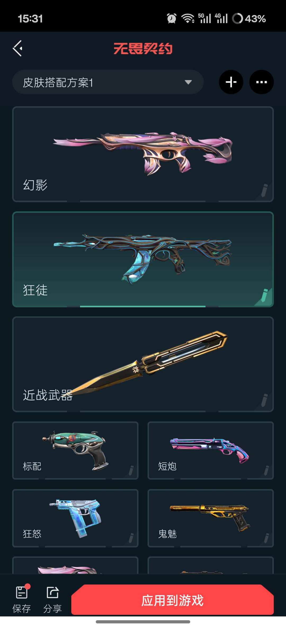The height and width of the screenshot is (629, 286).
Task: Select the 狂怒 Frenzy skin card
Action: tap(75, 518)
